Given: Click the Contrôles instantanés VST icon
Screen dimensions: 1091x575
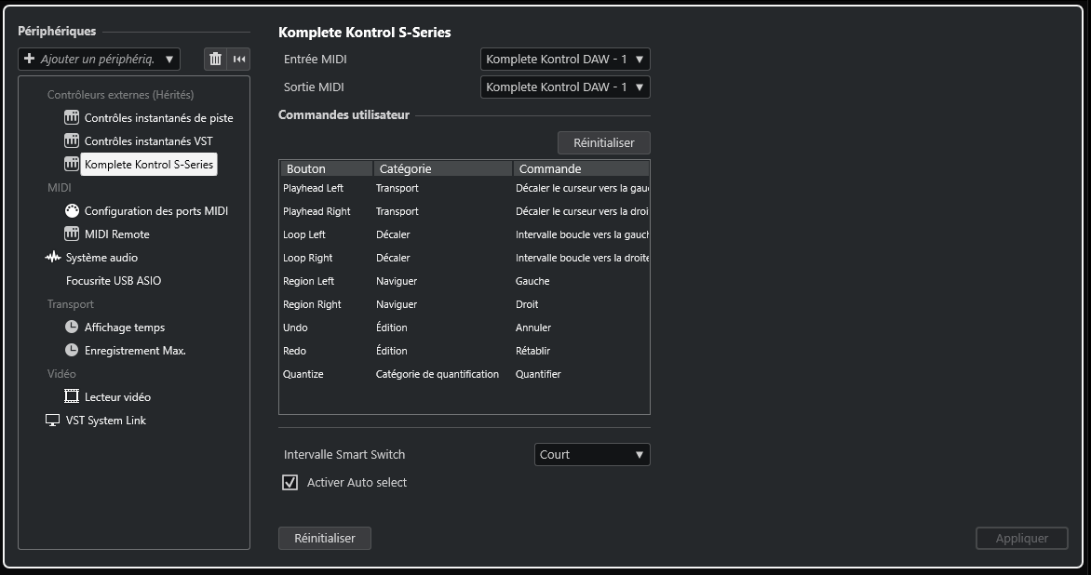Looking at the screenshot, I should point(72,141).
